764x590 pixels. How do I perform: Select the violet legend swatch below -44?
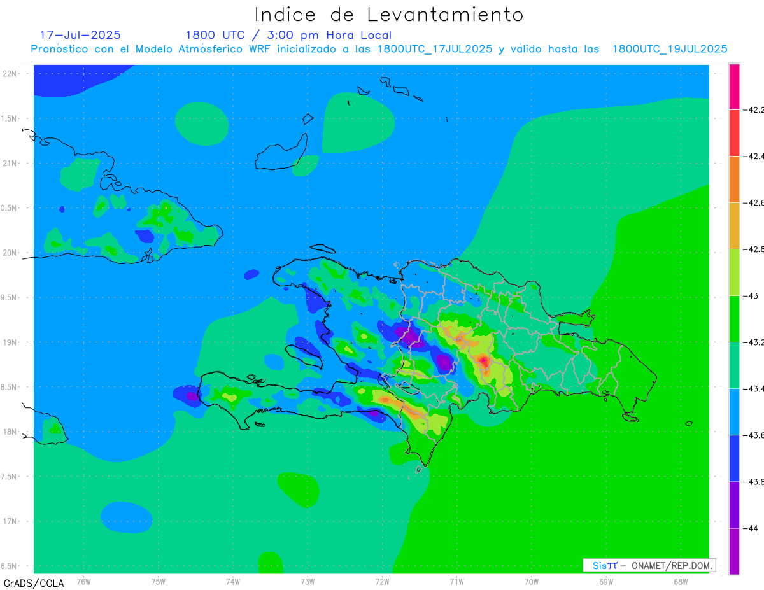[734, 551]
